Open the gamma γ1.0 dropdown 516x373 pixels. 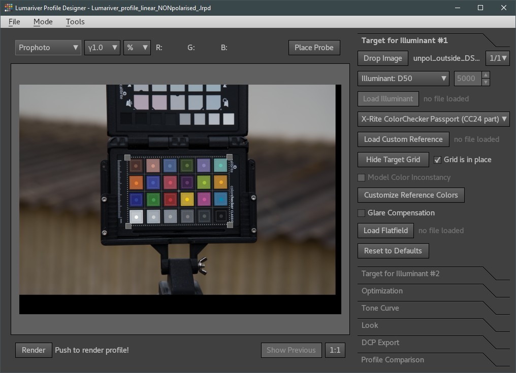point(102,48)
